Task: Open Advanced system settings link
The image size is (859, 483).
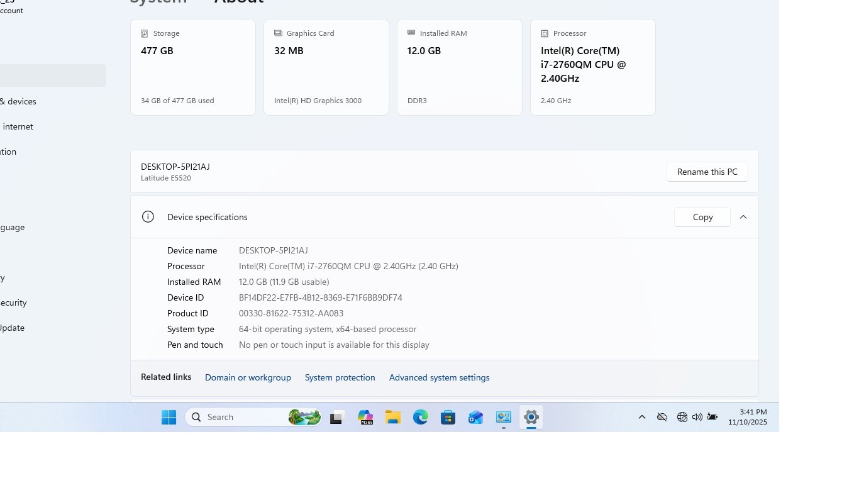Action: pyautogui.click(x=439, y=377)
